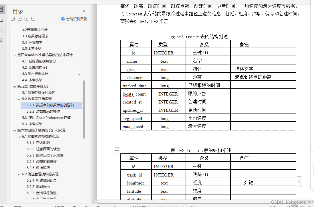Go to 3.4 环境需求 heading
The width and height of the screenshot is (314, 207).
(32, 42)
